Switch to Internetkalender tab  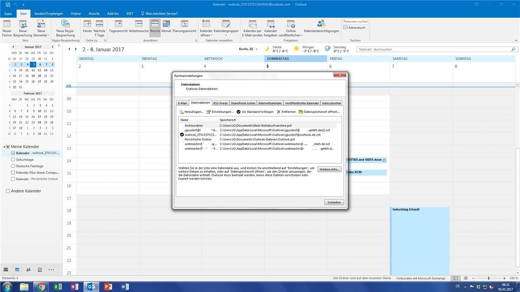(270, 103)
